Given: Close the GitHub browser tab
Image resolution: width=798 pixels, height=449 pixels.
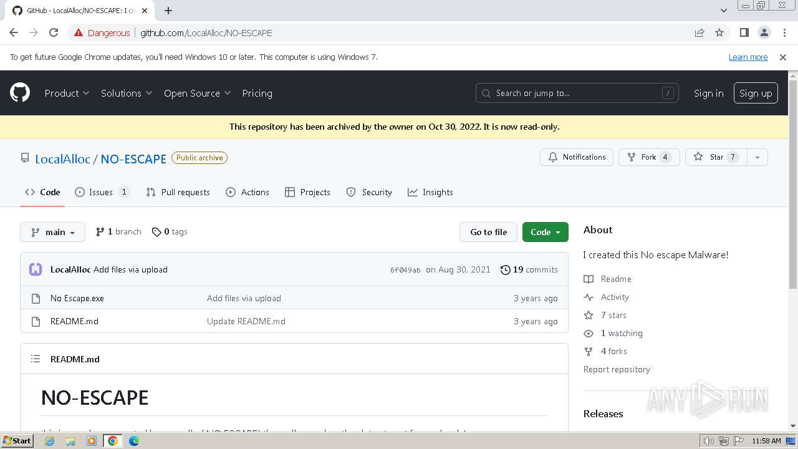Looking at the screenshot, I should (x=145, y=11).
